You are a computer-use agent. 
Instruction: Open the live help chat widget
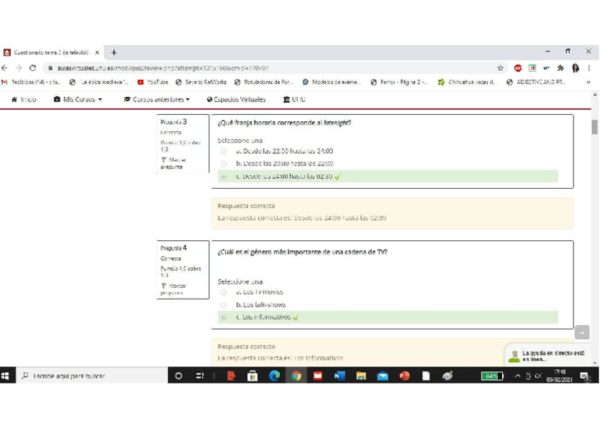pyautogui.click(x=548, y=355)
